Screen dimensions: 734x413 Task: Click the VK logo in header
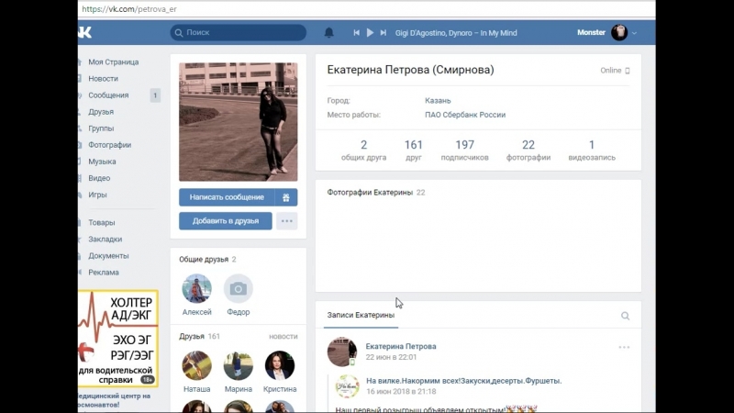pos(84,33)
